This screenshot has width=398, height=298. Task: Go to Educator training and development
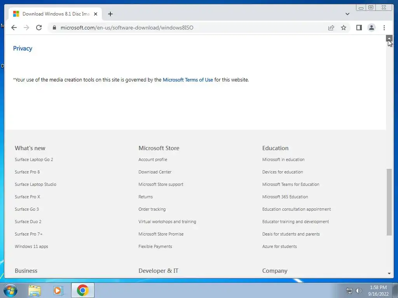[295, 222]
